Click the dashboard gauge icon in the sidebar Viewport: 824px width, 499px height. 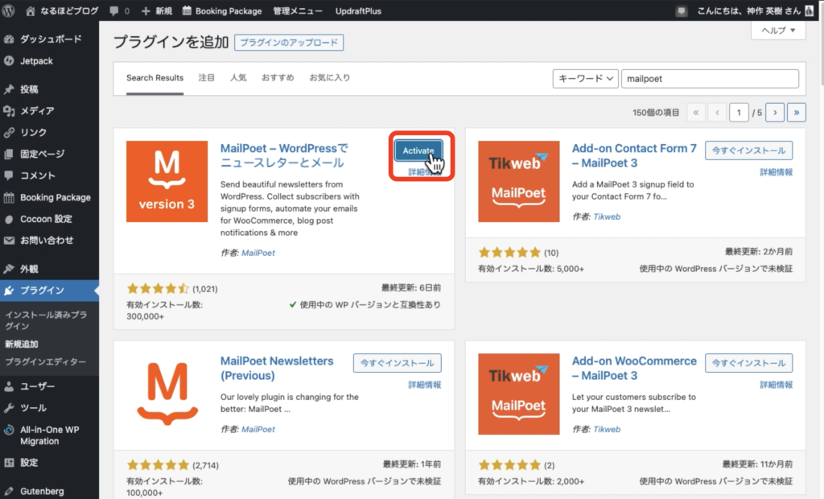[x=9, y=39]
